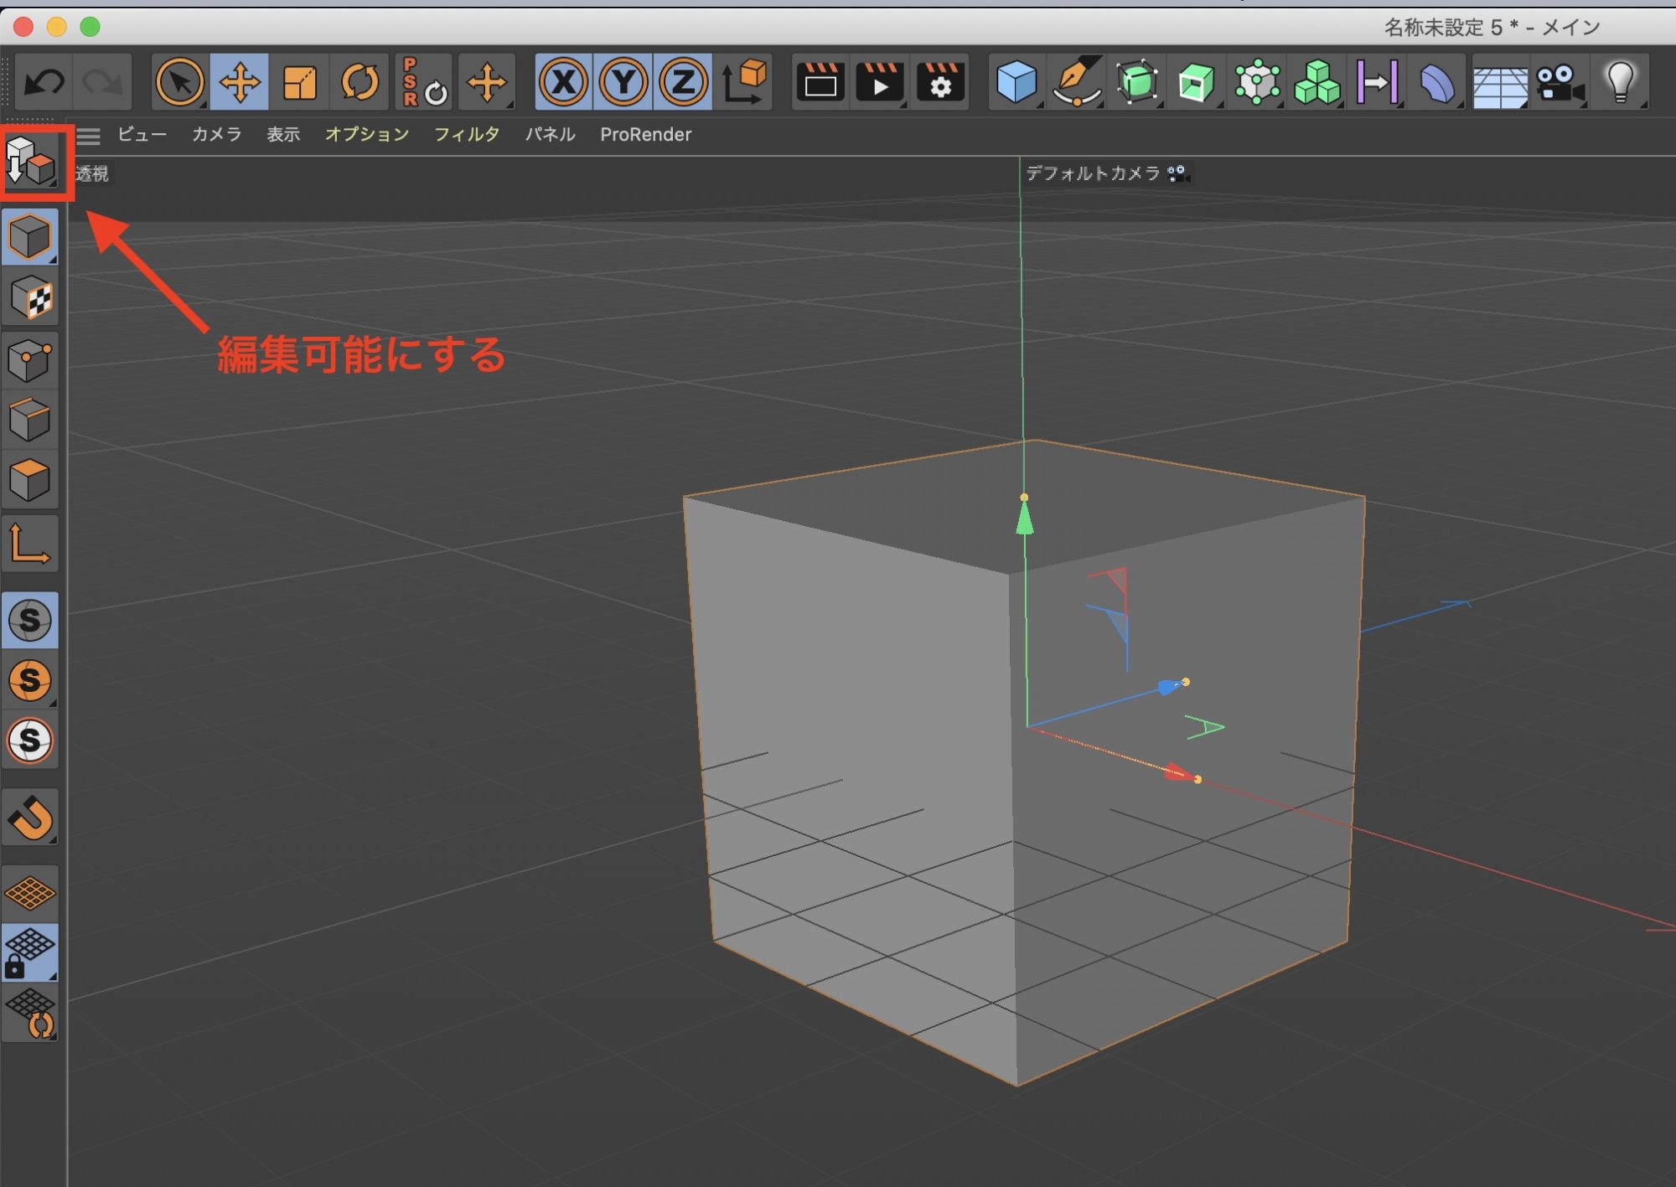1676x1187 pixels.
Task: Click the Render View clapperboard icon
Action: [820, 82]
